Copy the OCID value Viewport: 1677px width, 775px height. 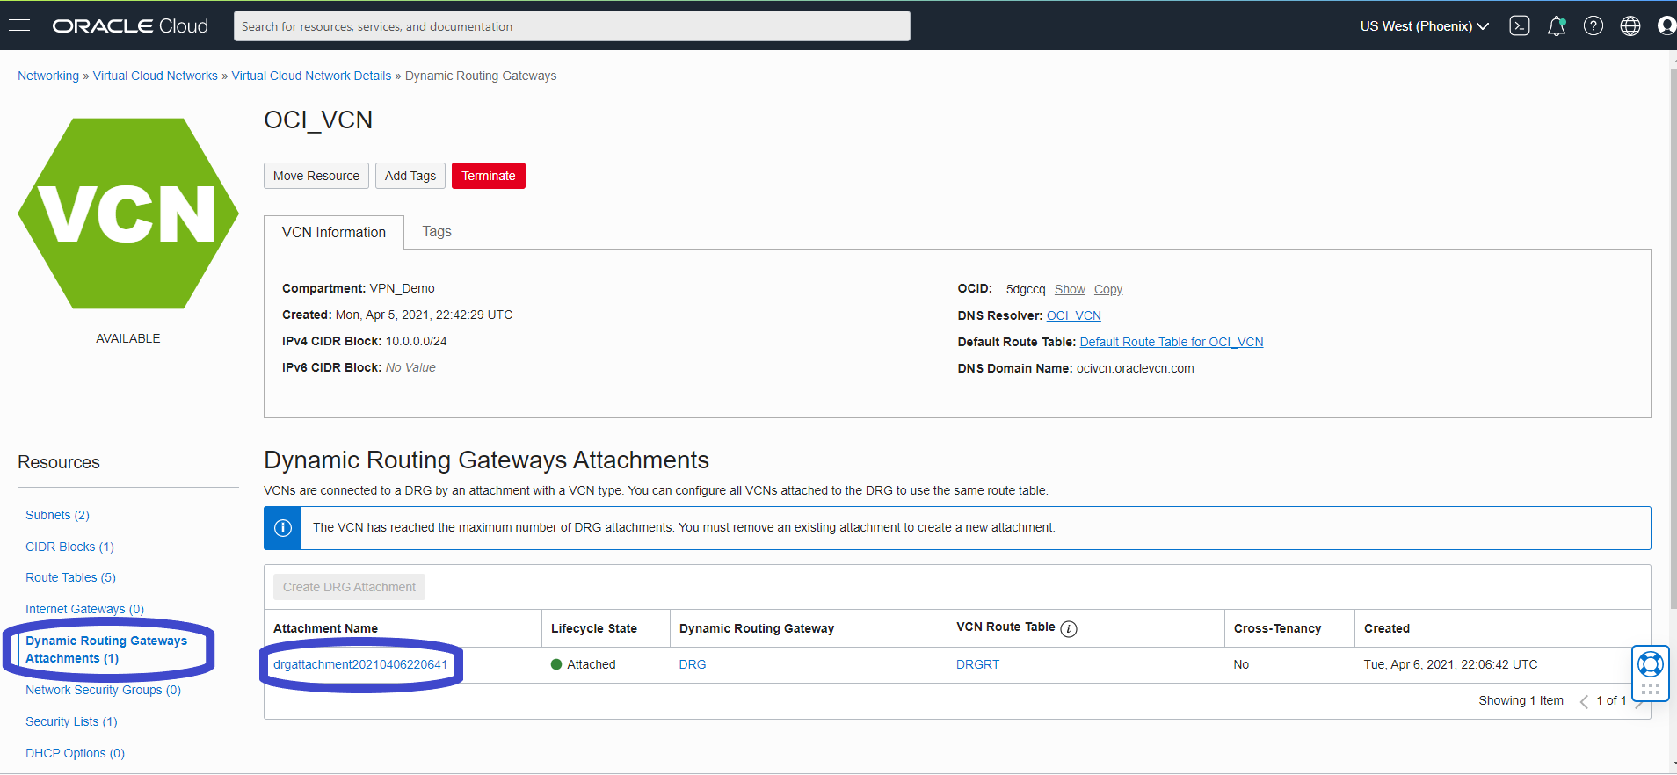[x=1107, y=289]
